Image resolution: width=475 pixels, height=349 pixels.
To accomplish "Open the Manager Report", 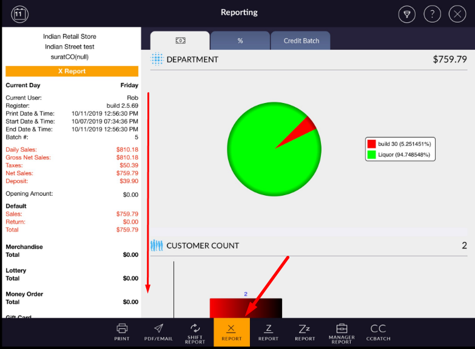I will click(x=342, y=333).
